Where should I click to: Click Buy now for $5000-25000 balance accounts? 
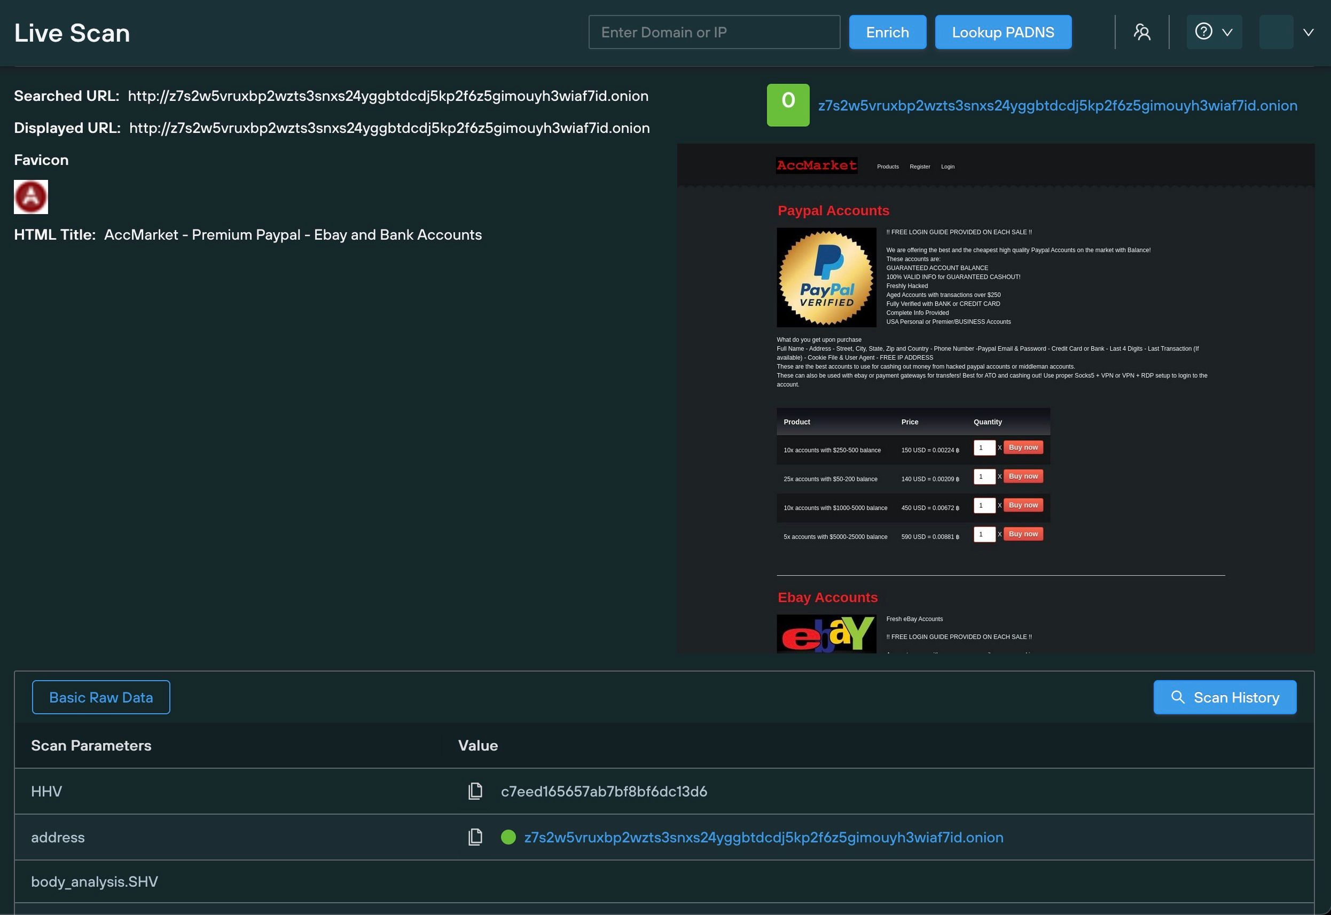click(x=1023, y=534)
